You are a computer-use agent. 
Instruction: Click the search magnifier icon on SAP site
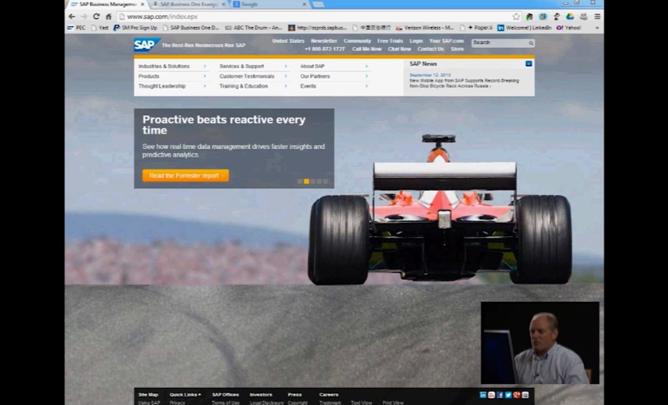[x=531, y=43]
